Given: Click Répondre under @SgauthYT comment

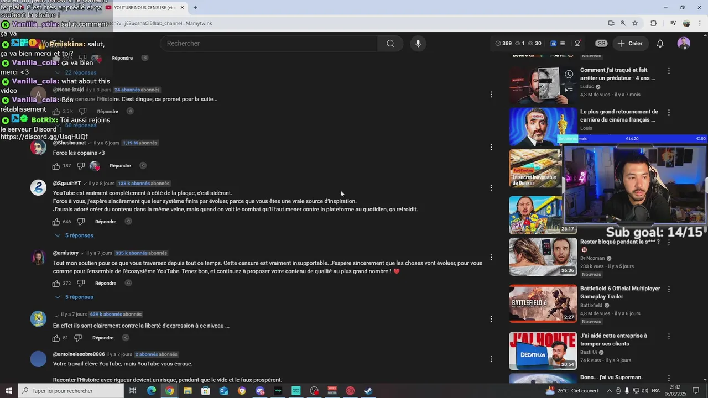Looking at the screenshot, I should tap(106, 222).
